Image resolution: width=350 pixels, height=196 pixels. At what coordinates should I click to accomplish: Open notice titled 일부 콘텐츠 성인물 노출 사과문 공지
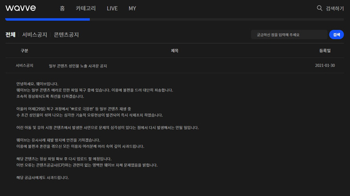click(x=78, y=66)
